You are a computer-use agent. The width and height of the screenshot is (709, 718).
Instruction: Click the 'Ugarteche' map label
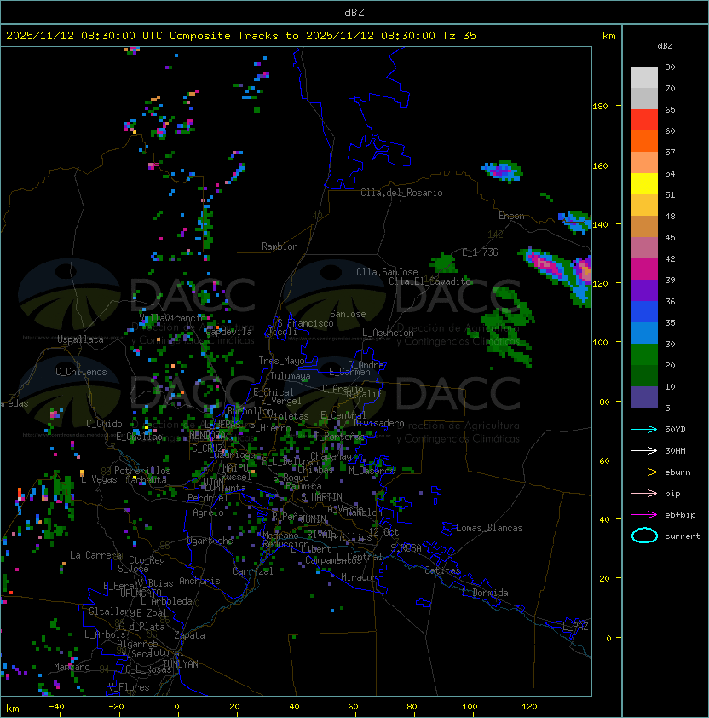pyautogui.click(x=210, y=541)
